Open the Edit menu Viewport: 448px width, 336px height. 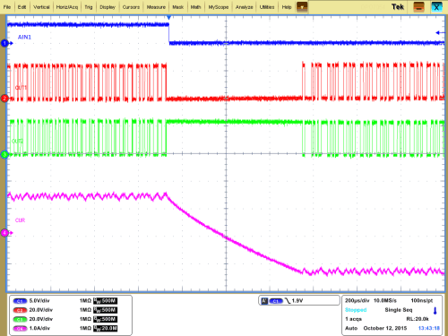(x=22, y=7)
